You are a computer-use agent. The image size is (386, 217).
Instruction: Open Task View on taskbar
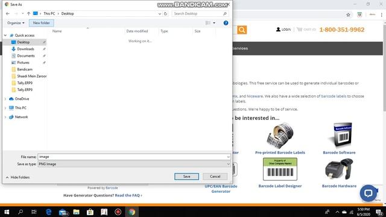(34, 212)
